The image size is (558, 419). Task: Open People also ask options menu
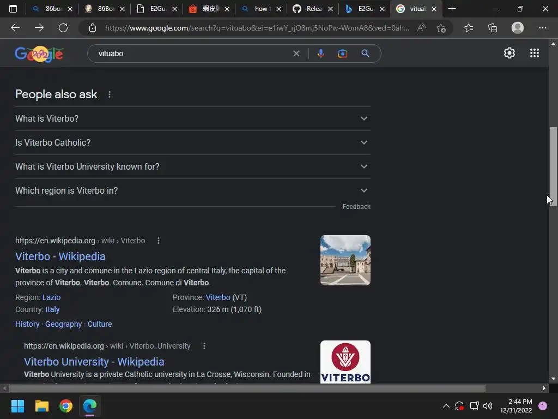pos(109,94)
